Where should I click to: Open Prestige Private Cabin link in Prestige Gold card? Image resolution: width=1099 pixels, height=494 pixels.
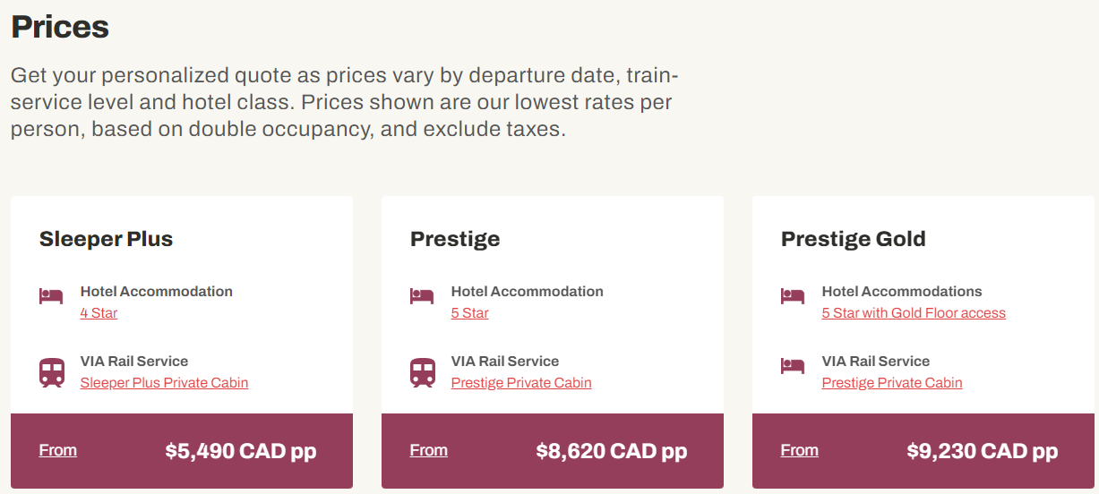pyautogui.click(x=892, y=383)
